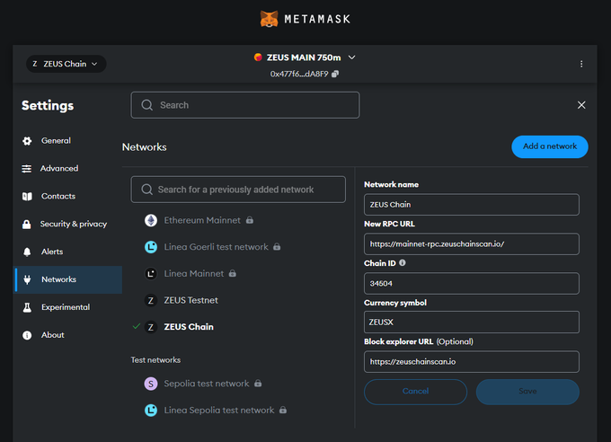611x442 pixels.
Task: Click the magnifier icon in Settings search
Action: (146, 105)
